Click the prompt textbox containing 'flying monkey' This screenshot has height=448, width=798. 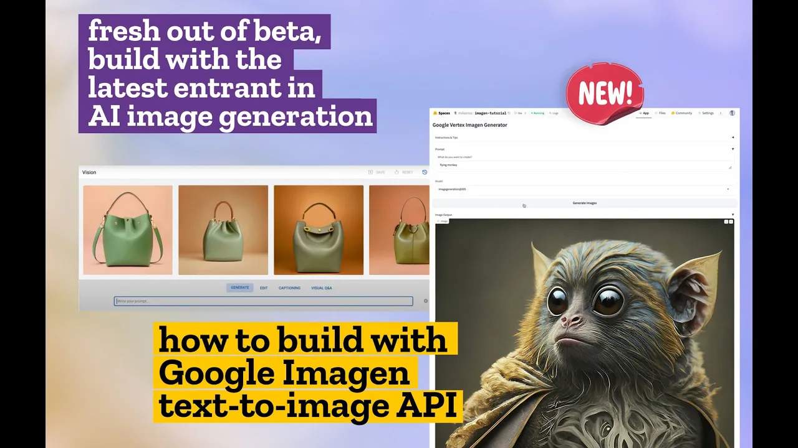click(x=584, y=165)
